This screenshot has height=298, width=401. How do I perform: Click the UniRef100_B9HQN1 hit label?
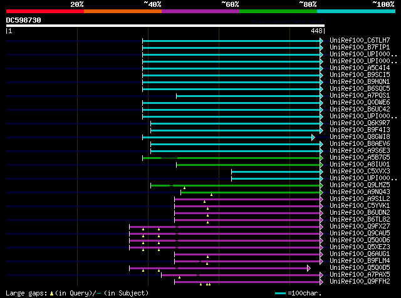(x=360, y=82)
